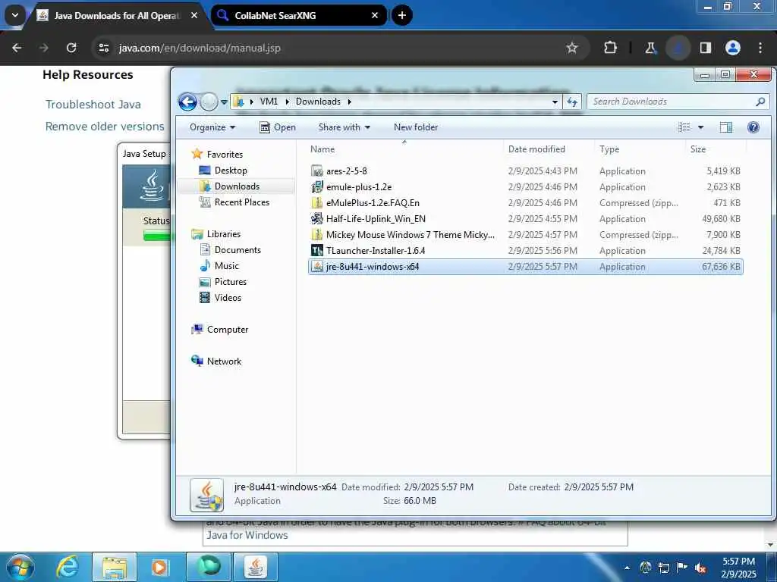Click the muted volume tray icon

tap(700, 568)
